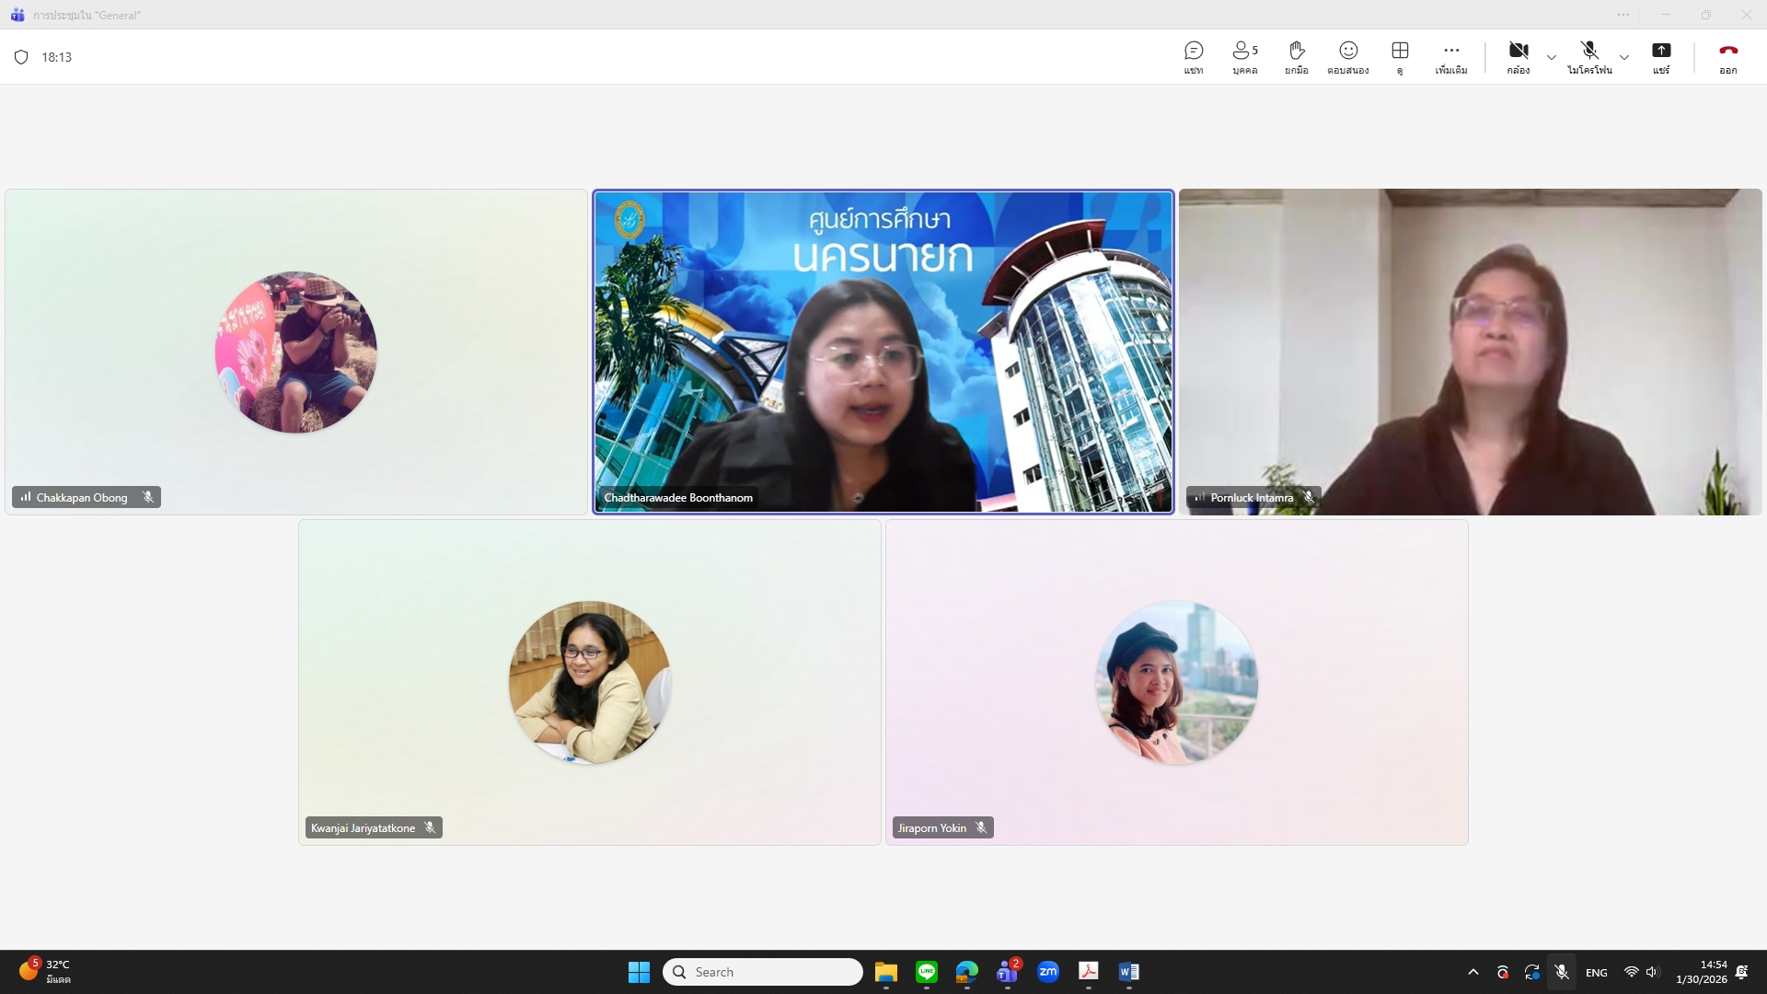Viewport: 1767px width, 994px height.
Task: Open title bar ellipsis menu
Action: pos(1623,15)
